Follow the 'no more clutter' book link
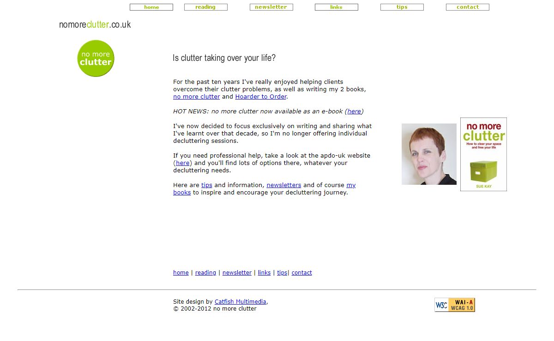Image resolution: width=554 pixels, height=341 pixels. click(x=196, y=97)
